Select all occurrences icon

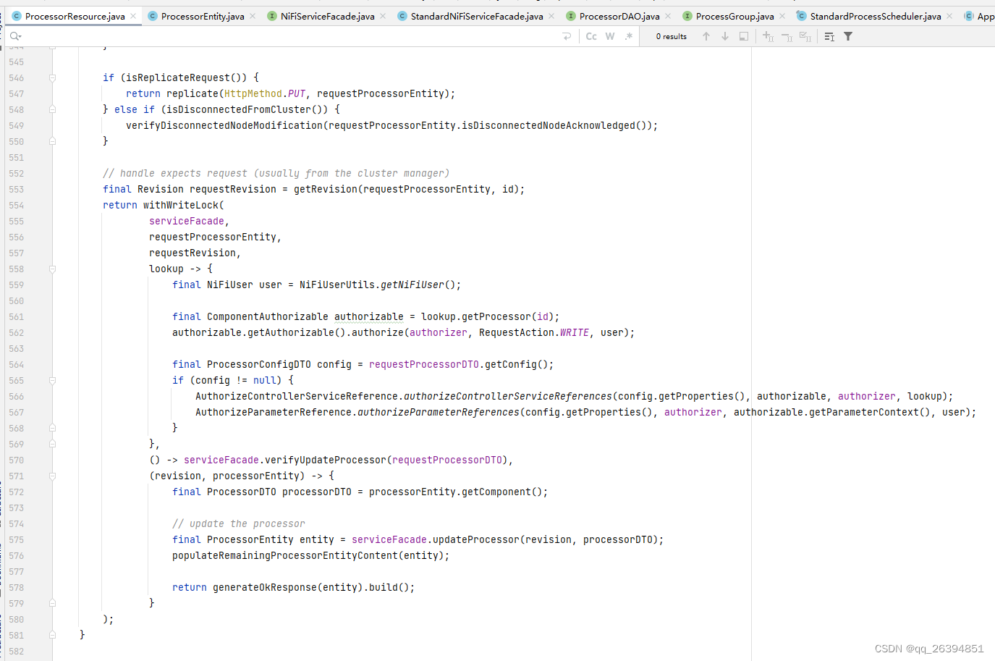805,36
